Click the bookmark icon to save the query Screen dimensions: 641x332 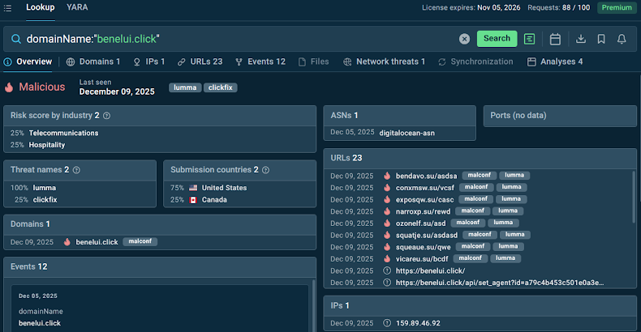[601, 39]
